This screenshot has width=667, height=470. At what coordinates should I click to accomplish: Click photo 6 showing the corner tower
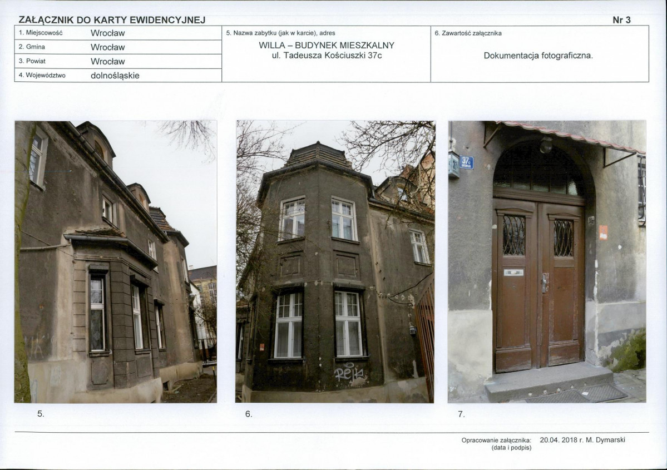point(335,261)
